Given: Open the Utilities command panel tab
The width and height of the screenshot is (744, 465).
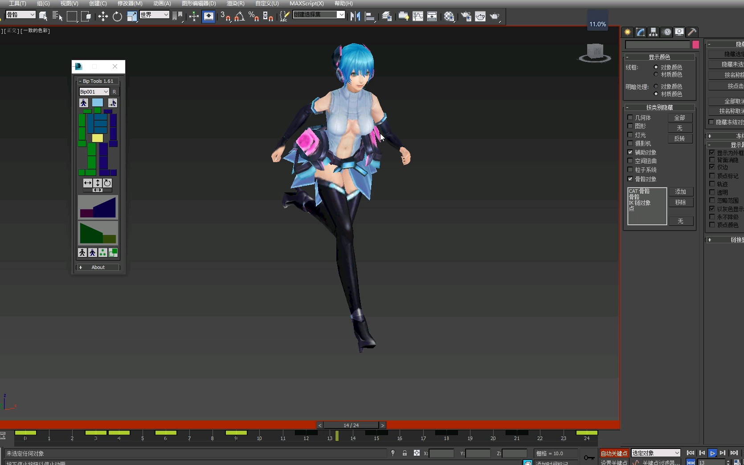Looking at the screenshot, I should pos(692,32).
